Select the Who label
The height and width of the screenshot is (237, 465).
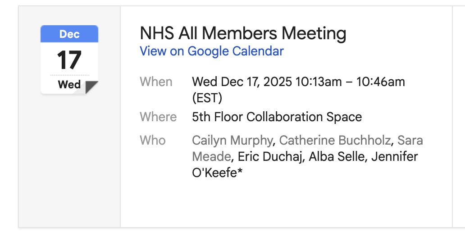(x=153, y=141)
